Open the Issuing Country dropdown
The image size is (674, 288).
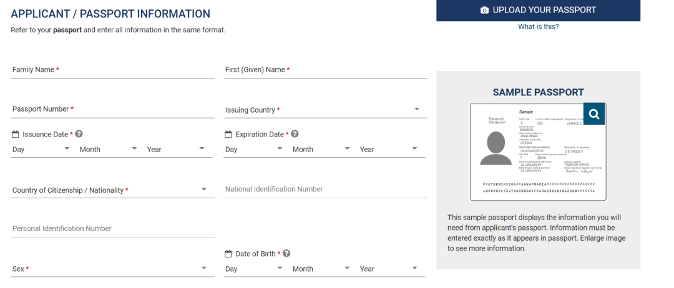coord(325,110)
